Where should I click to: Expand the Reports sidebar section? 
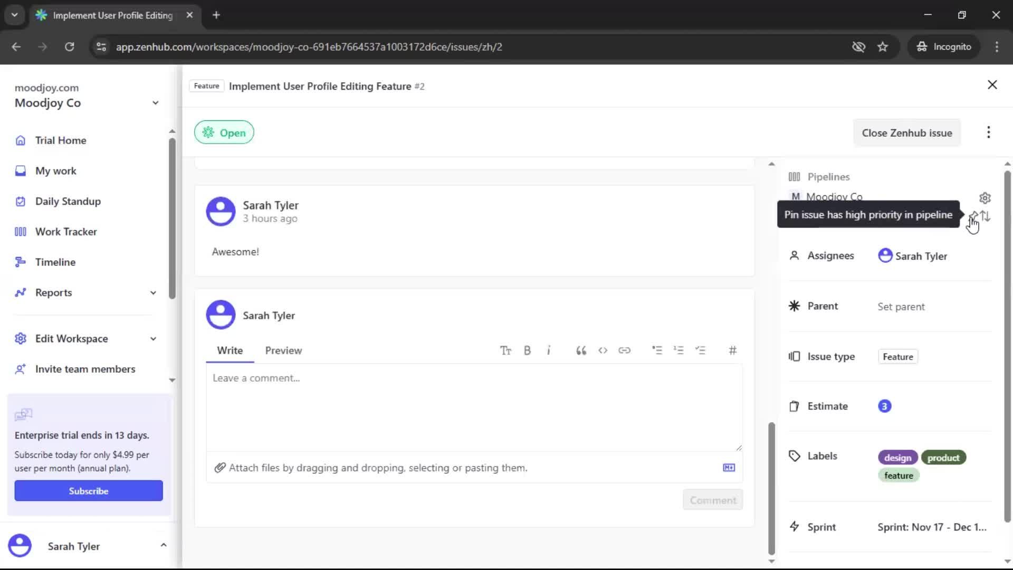[152, 292]
